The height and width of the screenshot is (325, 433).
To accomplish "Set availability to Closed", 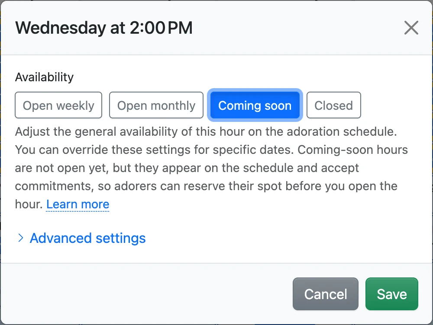I will tap(333, 105).
